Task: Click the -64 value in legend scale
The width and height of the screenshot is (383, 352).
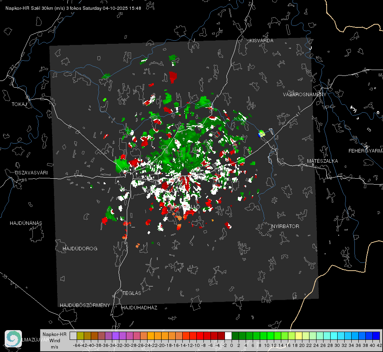Action: 76,346
